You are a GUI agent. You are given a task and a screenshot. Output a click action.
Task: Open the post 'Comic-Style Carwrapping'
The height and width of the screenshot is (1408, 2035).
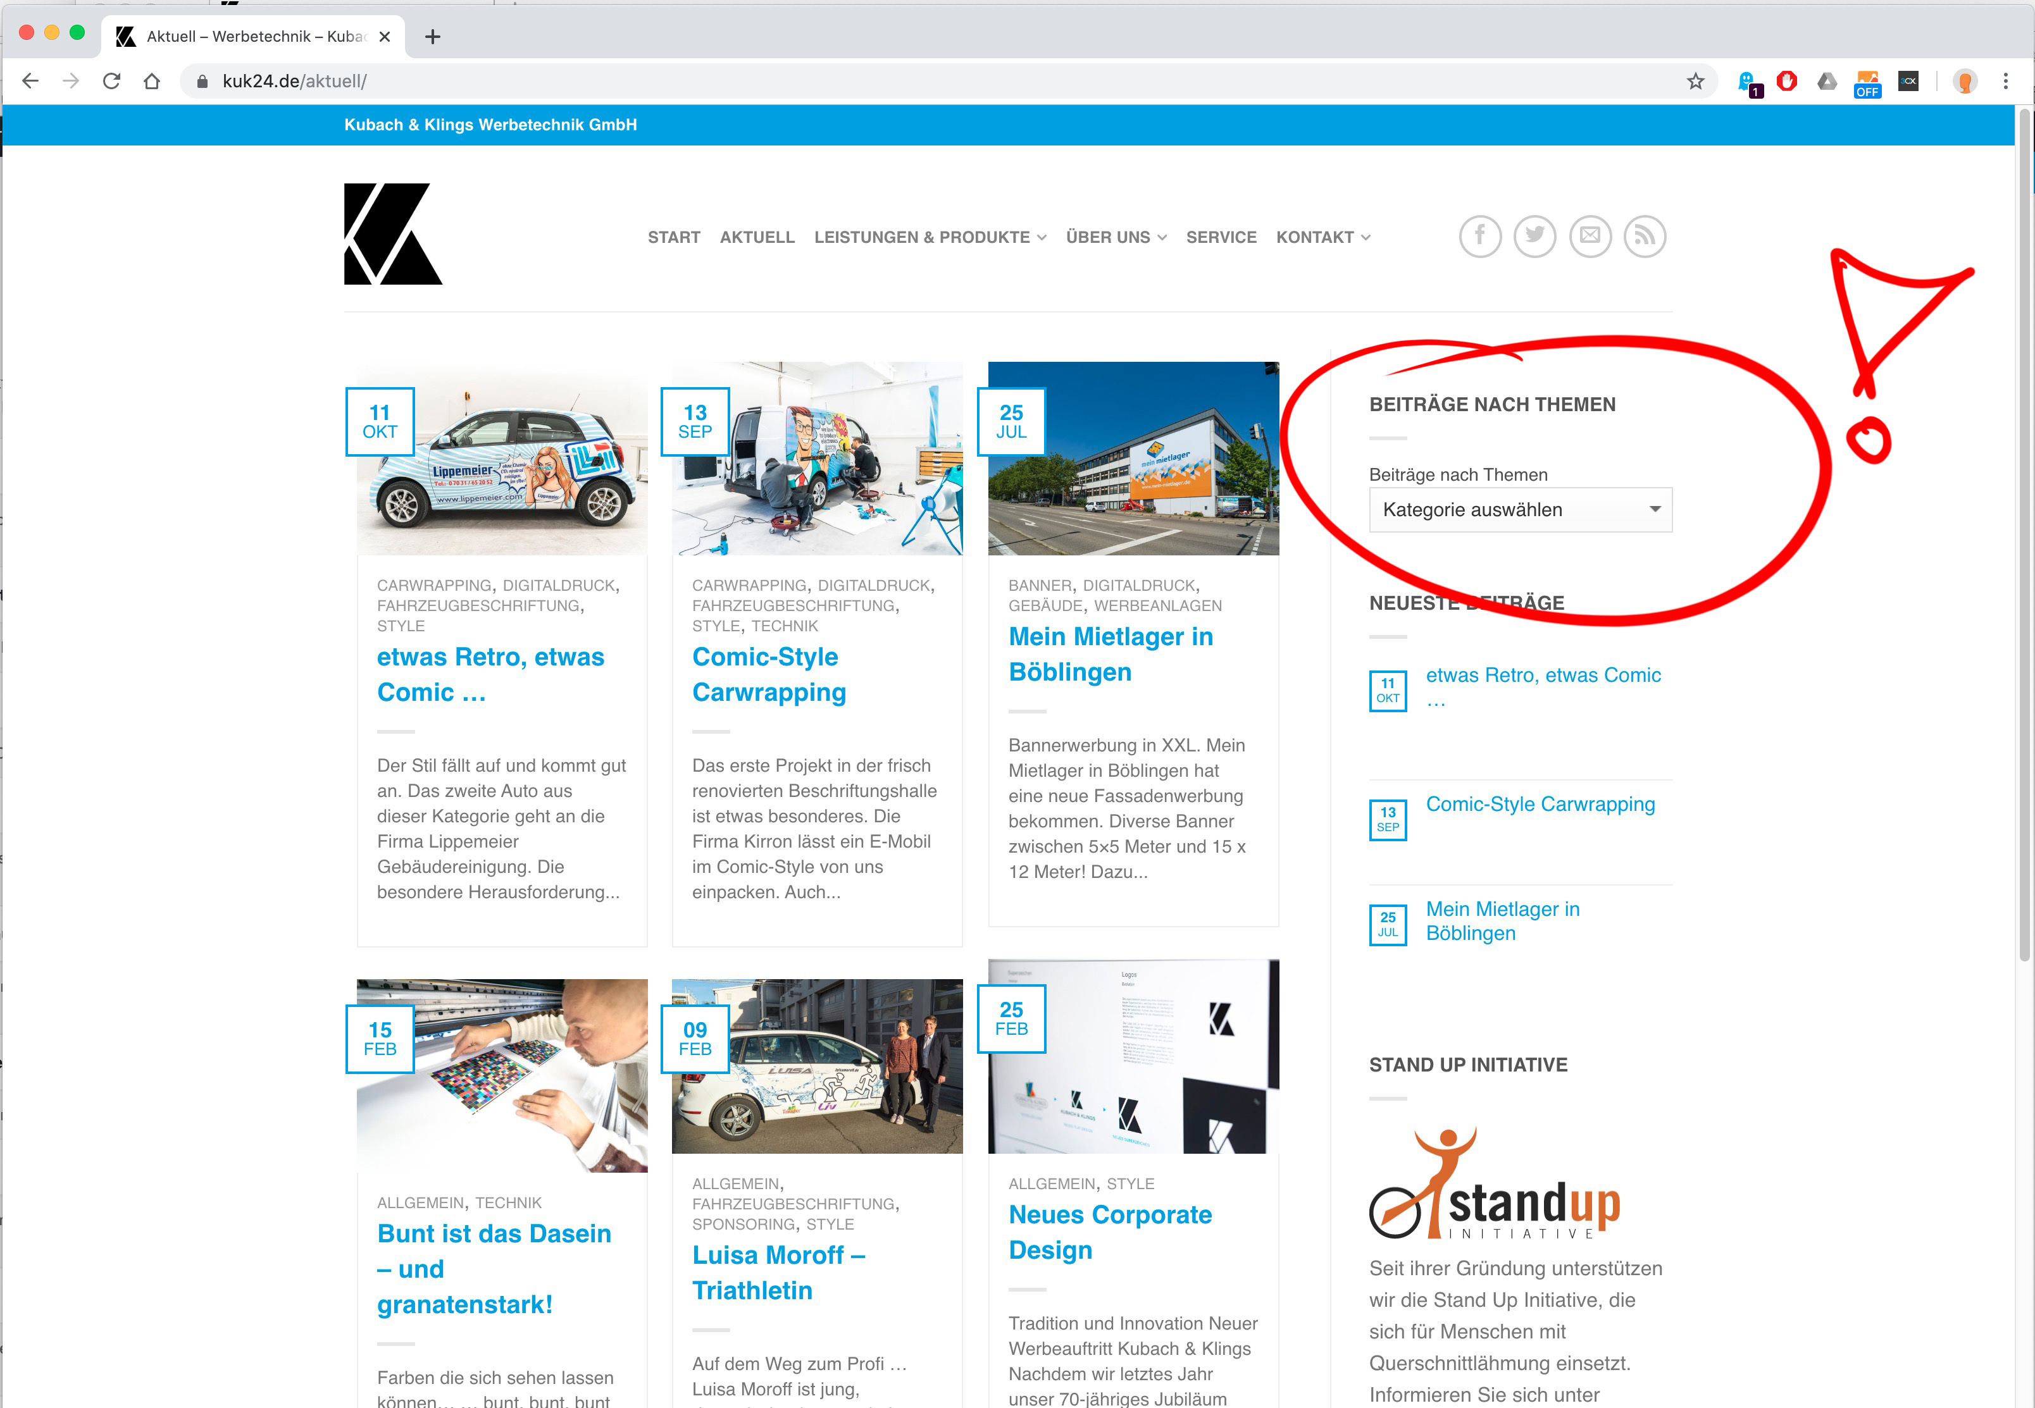click(769, 674)
